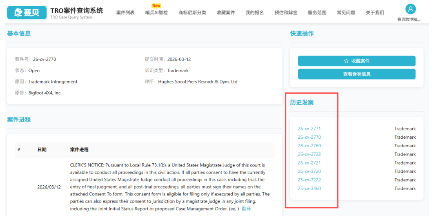The width and height of the screenshot is (434, 219).
Task: Navigate to 我的报名 page
Action: 254,13
